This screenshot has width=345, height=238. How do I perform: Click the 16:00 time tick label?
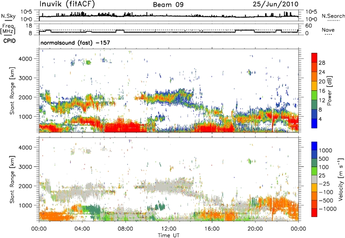tap(212, 229)
